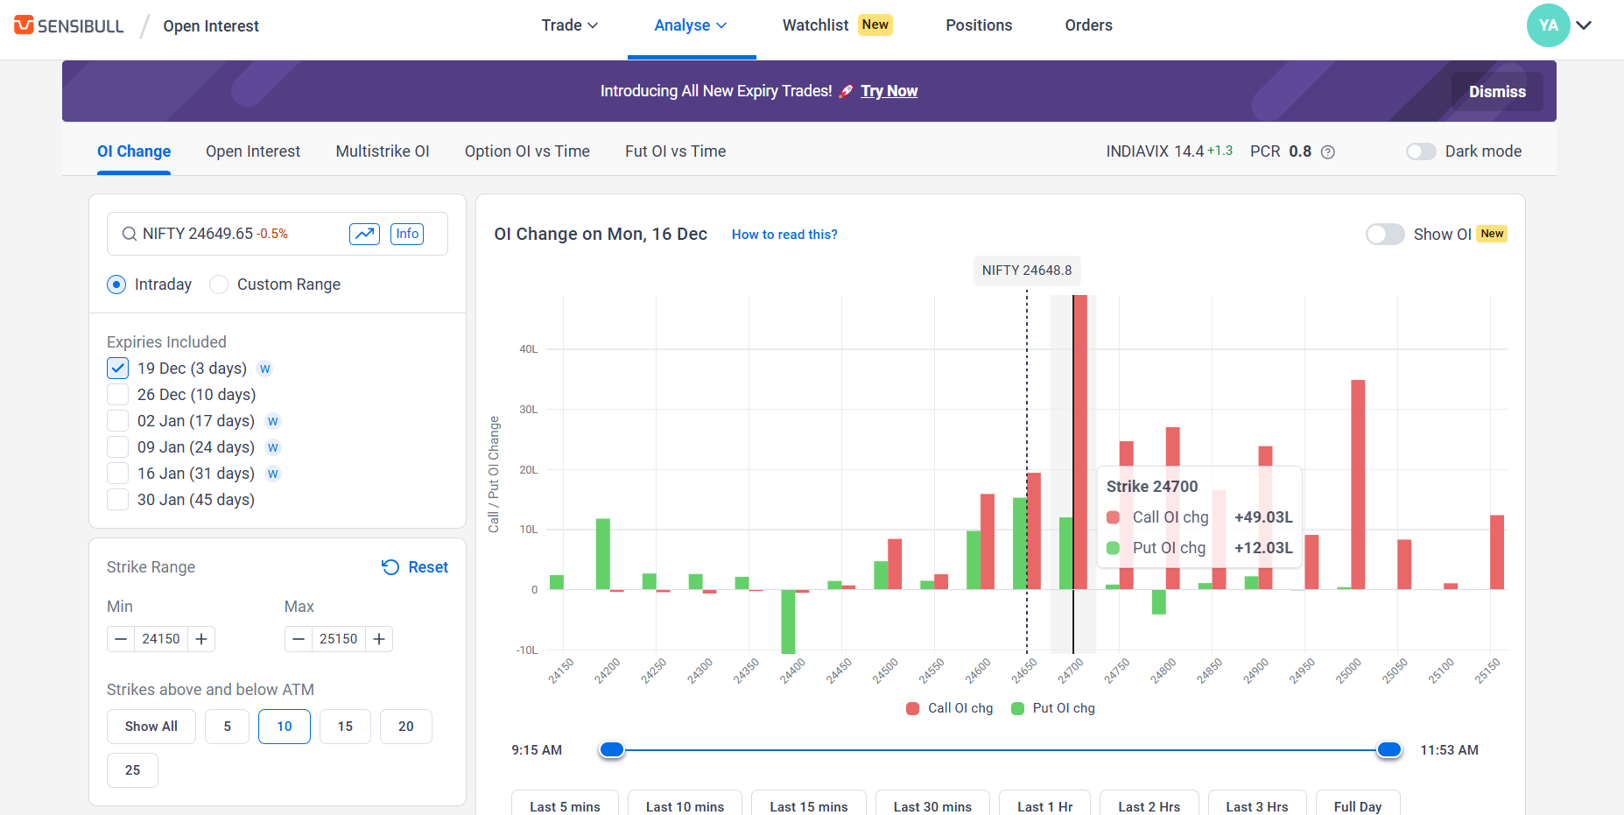This screenshot has width=1624, height=815.
Task: Click the search magnifier icon for NIFTY
Action: tap(129, 234)
